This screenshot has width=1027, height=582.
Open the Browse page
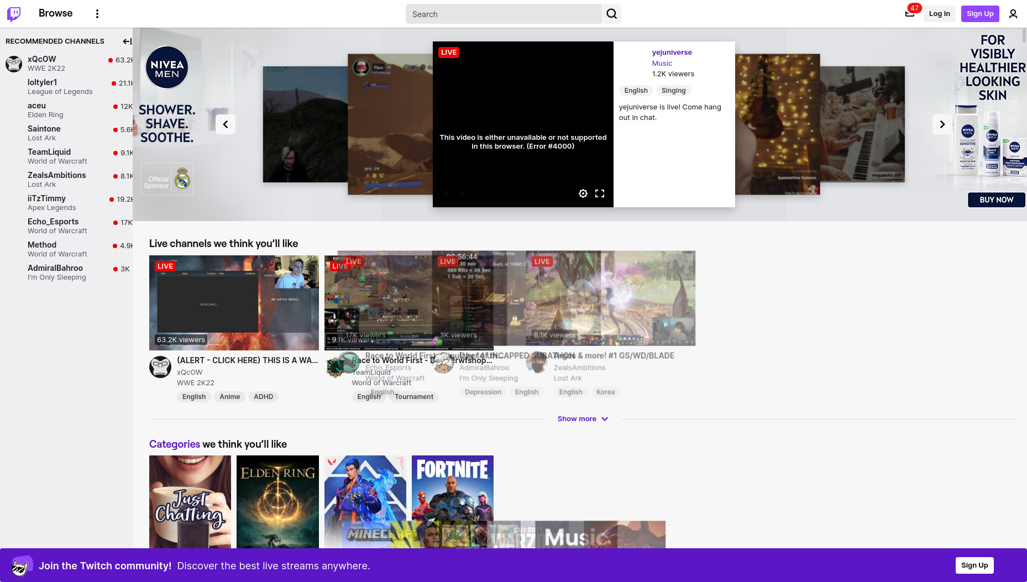[x=55, y=13]
